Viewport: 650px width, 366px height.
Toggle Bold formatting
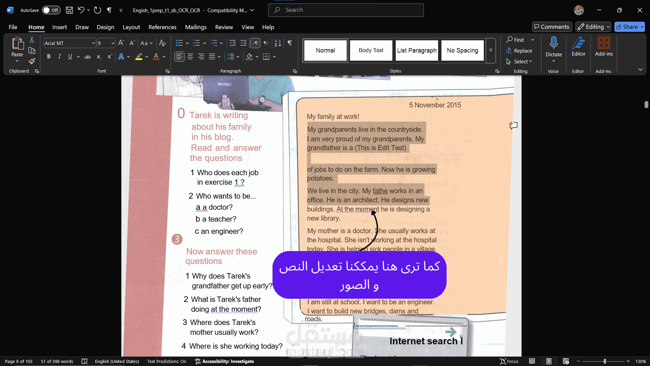point(49,57)
